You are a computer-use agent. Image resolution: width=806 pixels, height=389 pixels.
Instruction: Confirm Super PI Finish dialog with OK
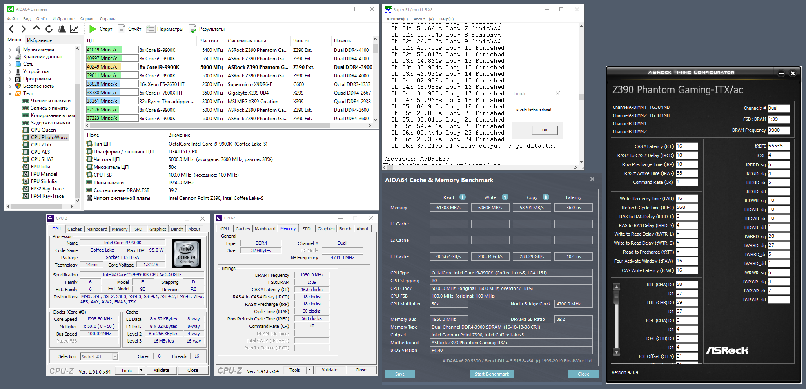545,130
